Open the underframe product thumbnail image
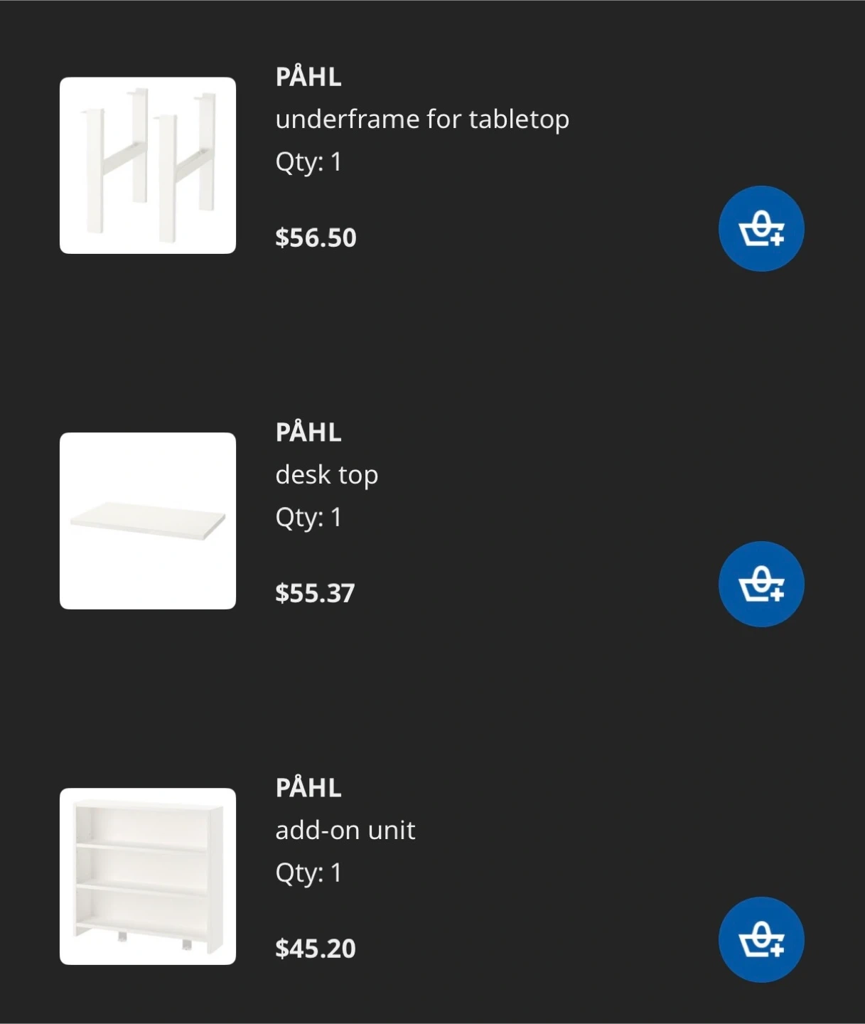865x1024 pixels. tap(148, 165)
